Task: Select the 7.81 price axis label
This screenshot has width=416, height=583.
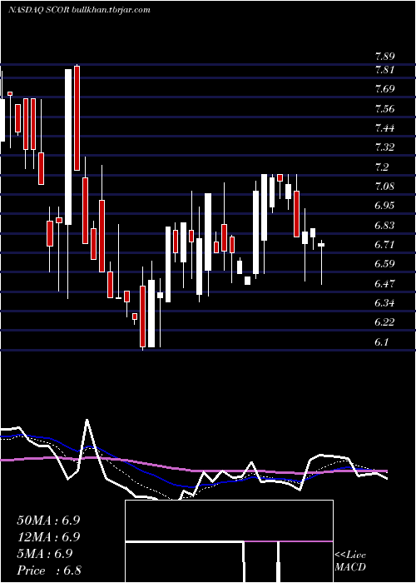Action: coord(384,70)
